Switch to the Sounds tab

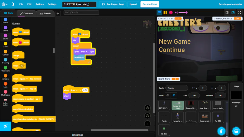coord(46,14)
